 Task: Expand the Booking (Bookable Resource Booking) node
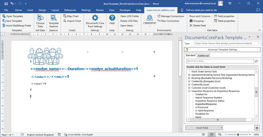(x=189, y=78)
